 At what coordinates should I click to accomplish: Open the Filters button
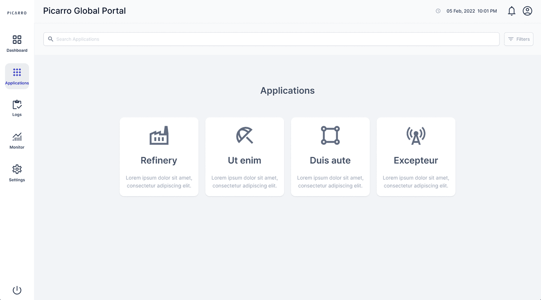pos(518,39)
